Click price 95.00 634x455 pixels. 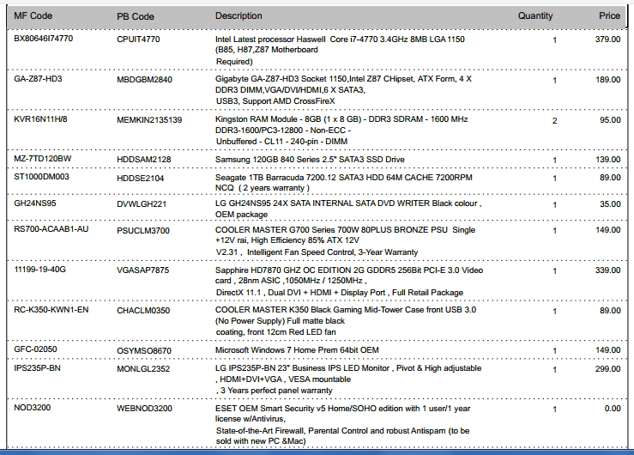point(610,120)
